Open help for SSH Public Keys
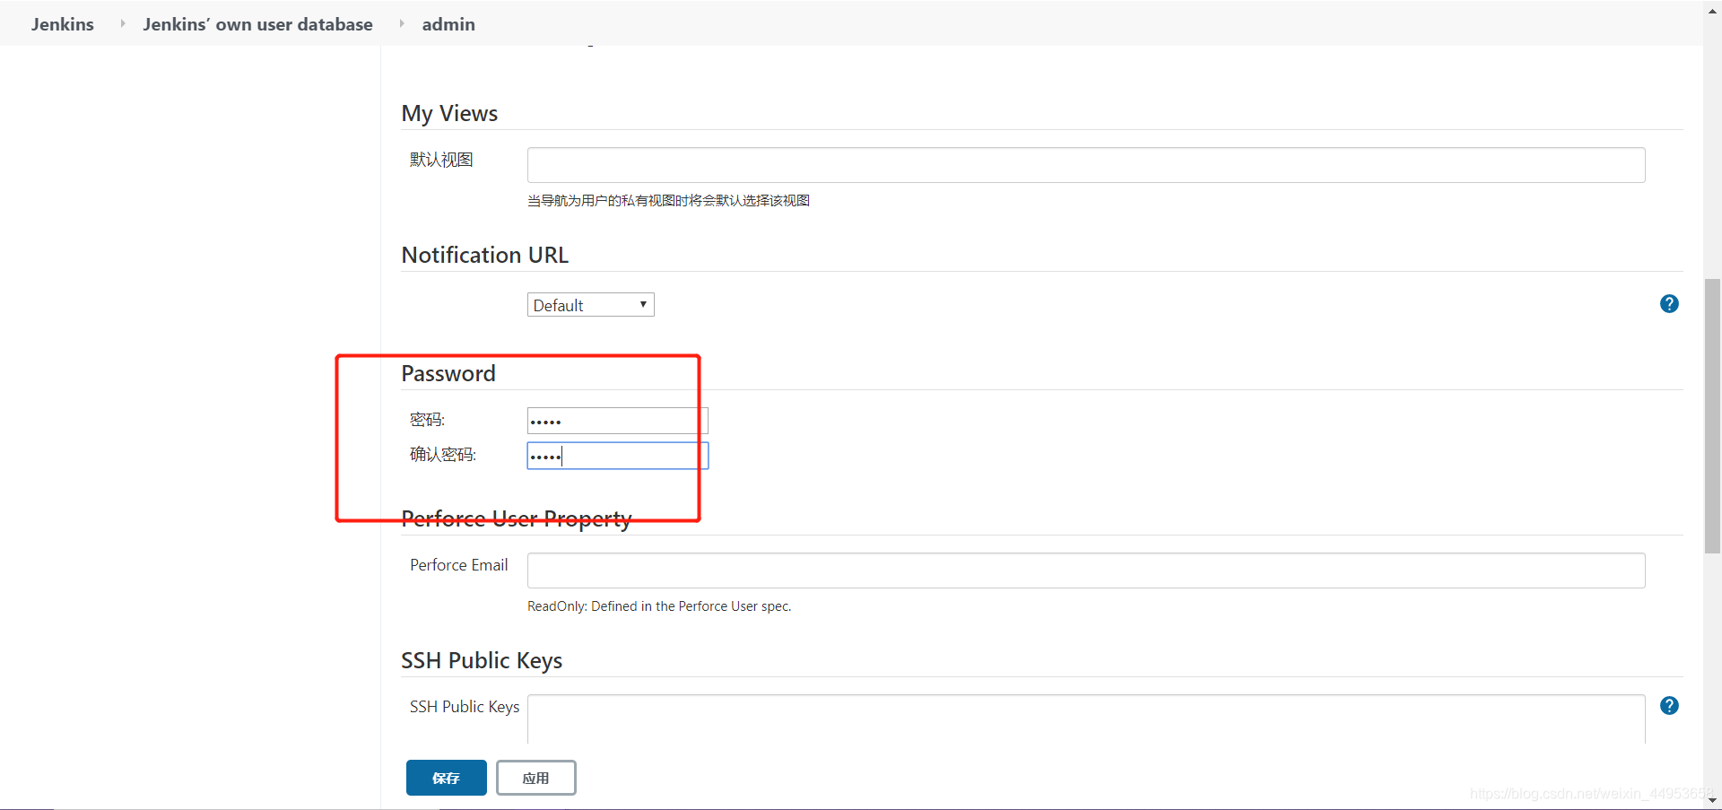 tap(1669, 706)
